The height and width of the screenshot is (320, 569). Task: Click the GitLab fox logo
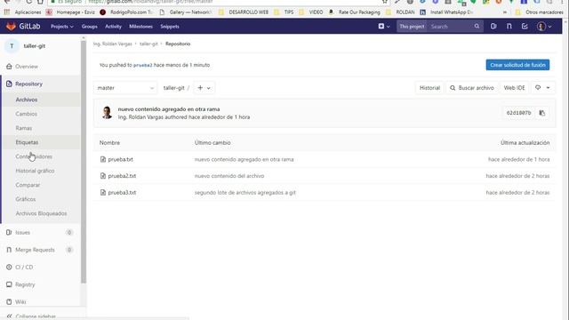click(x=11, y=26)
